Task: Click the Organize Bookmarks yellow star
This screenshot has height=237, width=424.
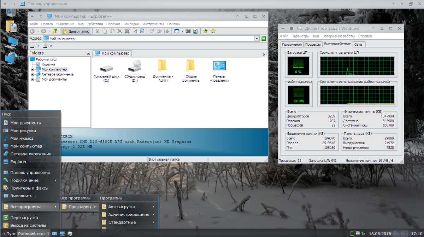Action: [x=213, y=31]
